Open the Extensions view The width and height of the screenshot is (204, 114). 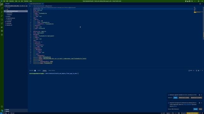tap(2, 23)
